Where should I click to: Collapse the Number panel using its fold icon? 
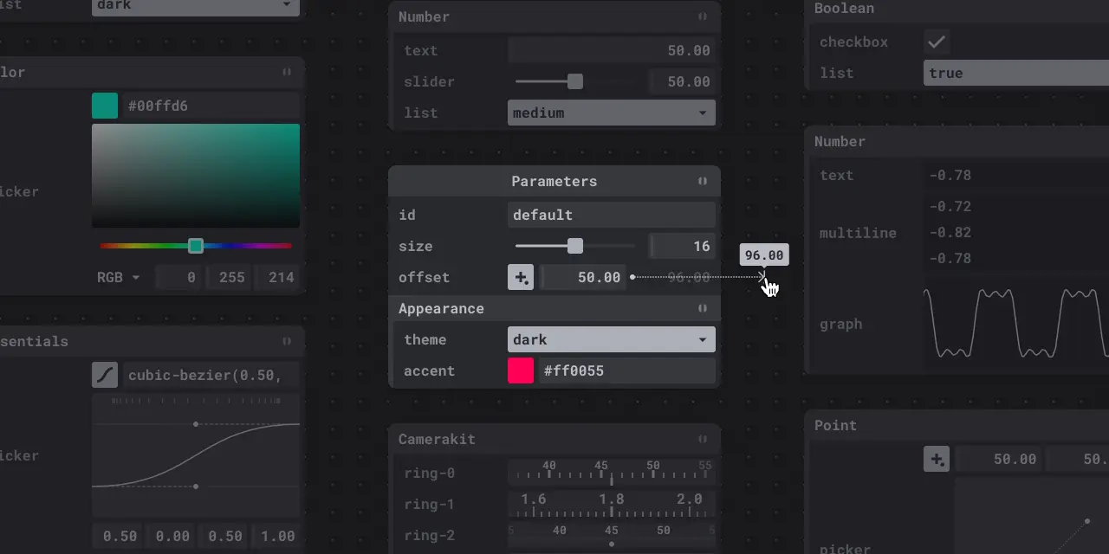pos(703,16)
